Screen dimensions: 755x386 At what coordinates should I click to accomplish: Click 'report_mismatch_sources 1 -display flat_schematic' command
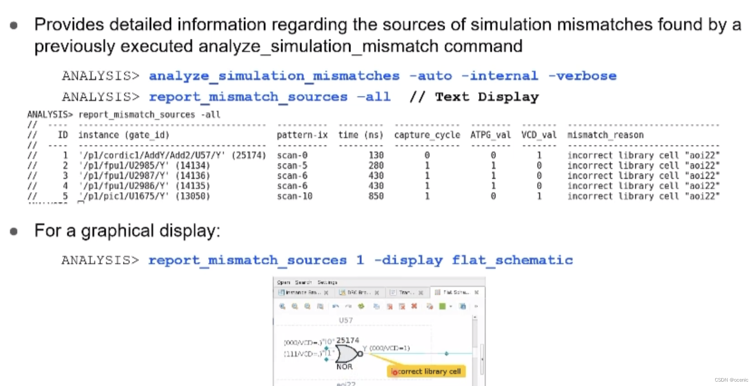(x=360, y=260)
